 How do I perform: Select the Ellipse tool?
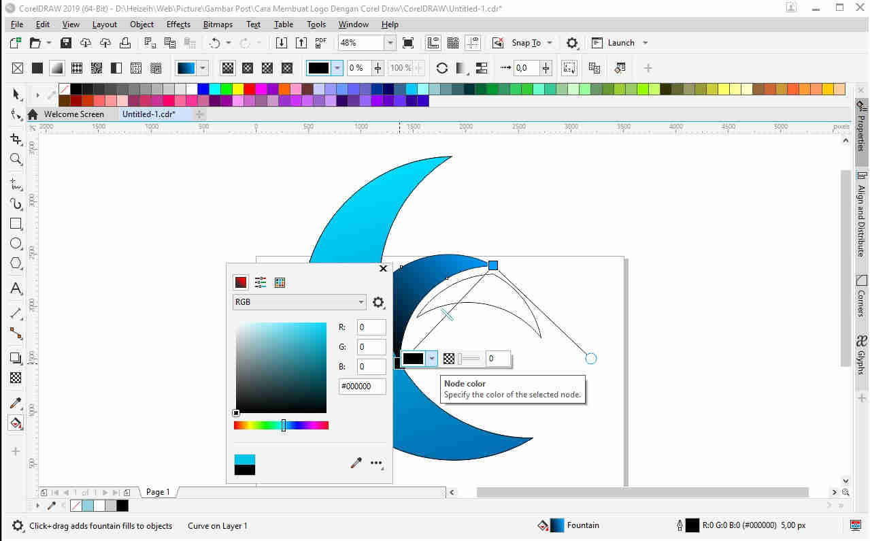click(x=16, y=243)
